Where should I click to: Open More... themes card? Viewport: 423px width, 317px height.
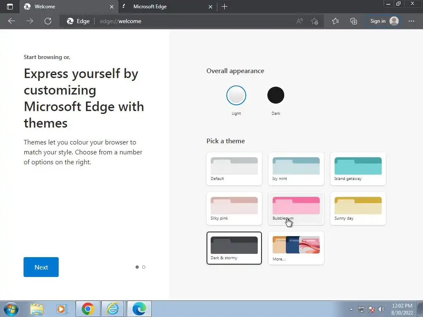tap(296, 248)
